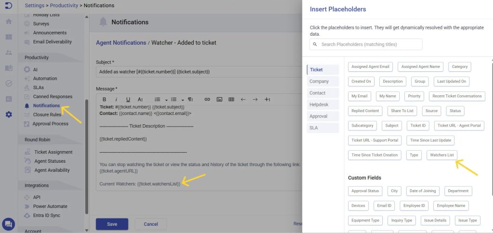Insert an image into the message
Viewport: 493px width, 233px height.
pyautogui.click(x=220, y=99)
